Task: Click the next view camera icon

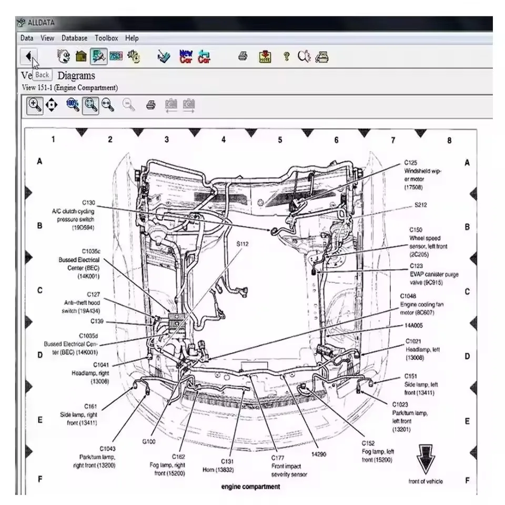Action: [x=189, y=105]
